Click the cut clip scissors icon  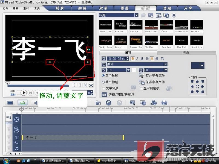coord(85,85)
